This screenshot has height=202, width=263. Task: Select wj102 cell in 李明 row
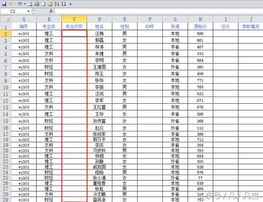pos(23,60)
